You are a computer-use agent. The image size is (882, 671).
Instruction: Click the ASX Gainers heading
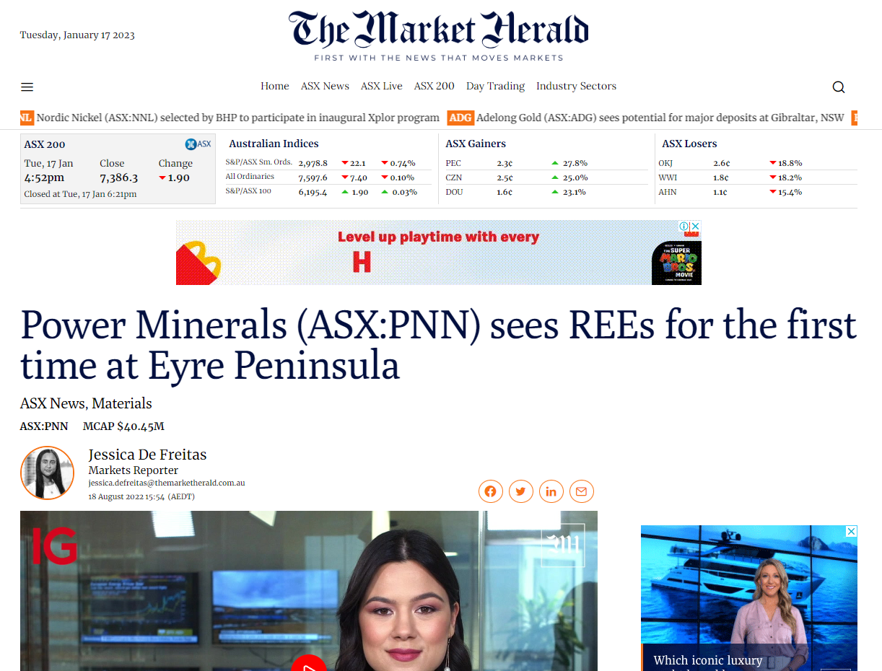(476, 144)
